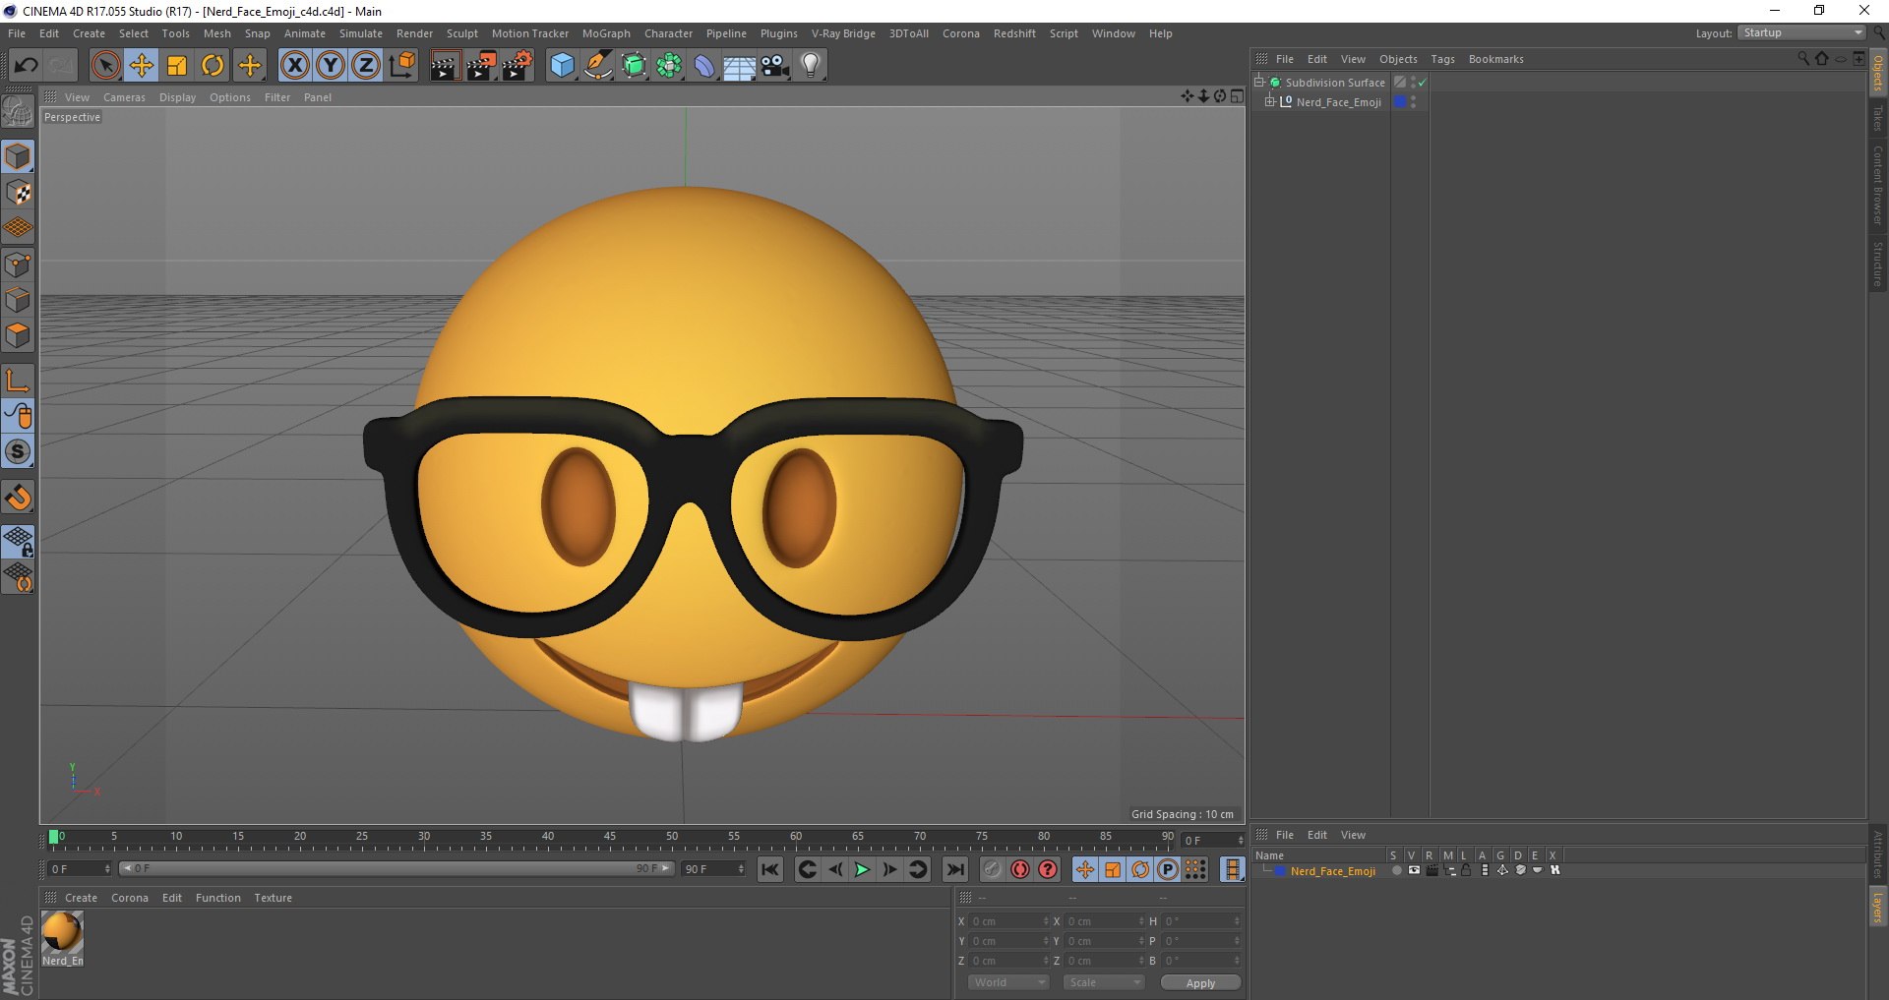Viewport: 1889px width, 1000px height.
Task: Open Edit Render Settings icon
Action: [517, 66]
